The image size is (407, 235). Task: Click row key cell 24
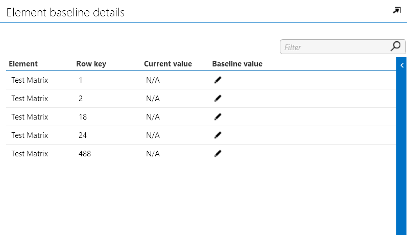(x=83, y=135)
